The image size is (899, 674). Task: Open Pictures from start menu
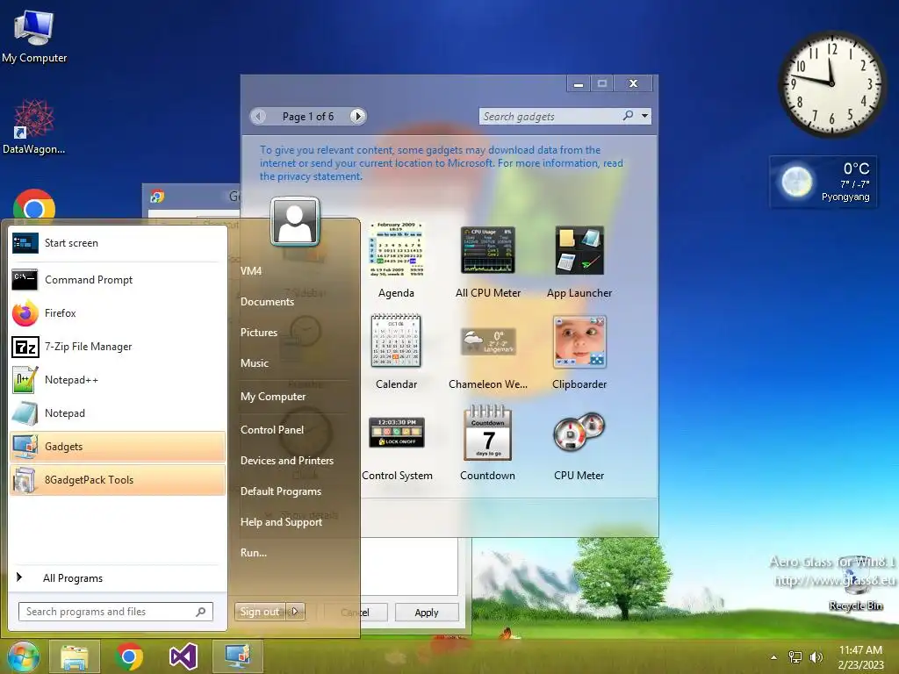259,333
